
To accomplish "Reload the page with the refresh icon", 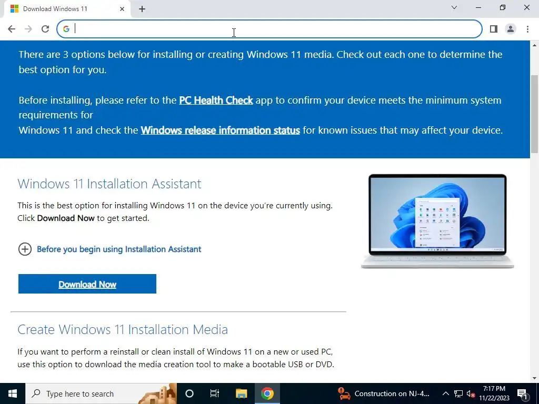I will click(45, 29).
